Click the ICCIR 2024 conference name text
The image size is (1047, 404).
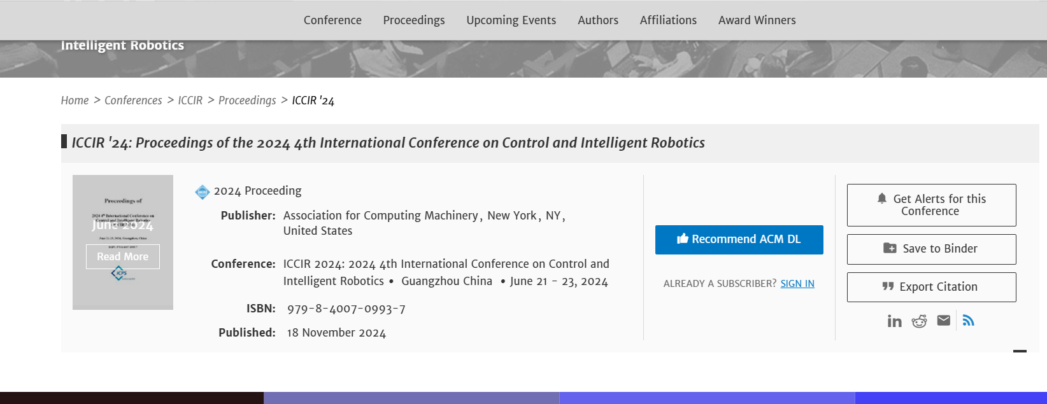coord(446,272)
